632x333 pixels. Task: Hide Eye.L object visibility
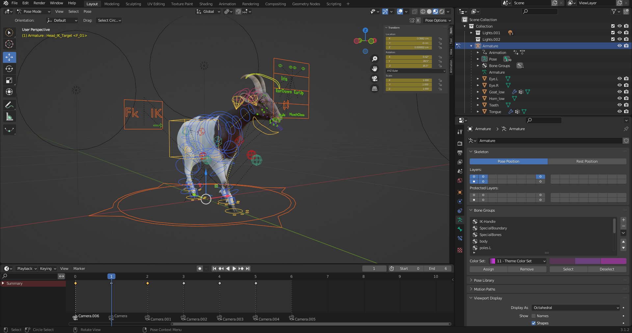[619, 79]
